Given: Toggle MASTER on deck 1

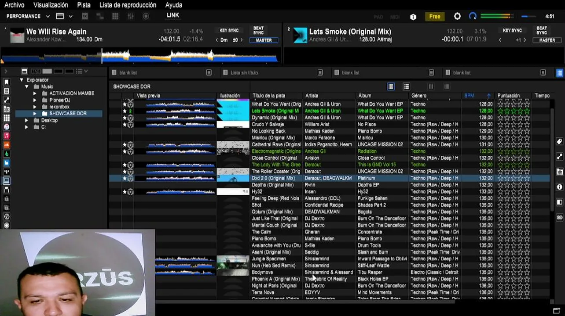Looking at the screenshot, I should (x=264, y=40).
